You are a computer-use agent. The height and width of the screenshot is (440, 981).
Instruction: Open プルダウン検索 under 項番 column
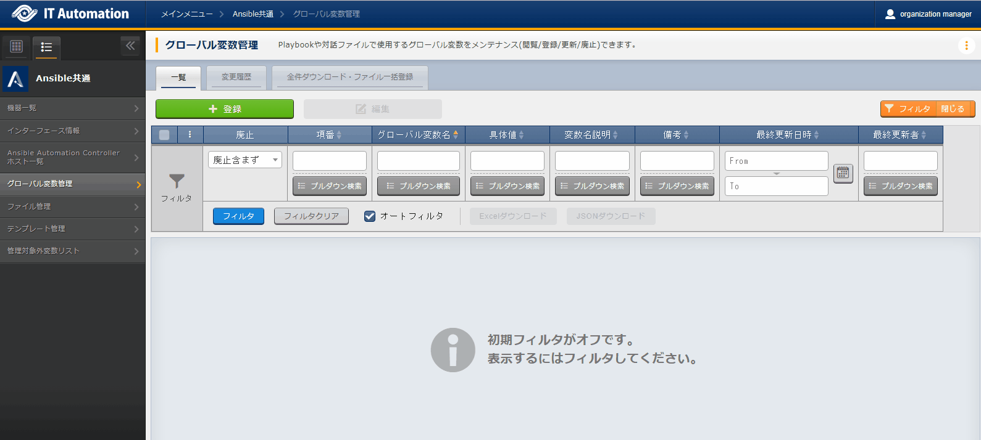coord(330,186)
